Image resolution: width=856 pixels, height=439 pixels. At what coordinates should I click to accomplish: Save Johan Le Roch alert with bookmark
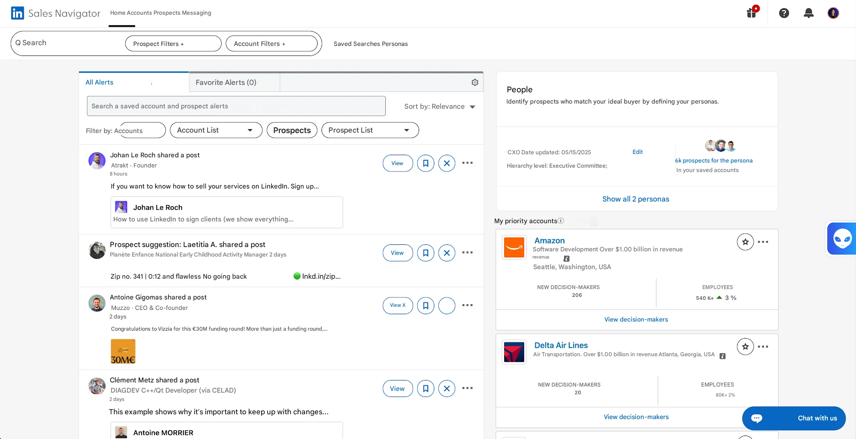pos(426,163)
